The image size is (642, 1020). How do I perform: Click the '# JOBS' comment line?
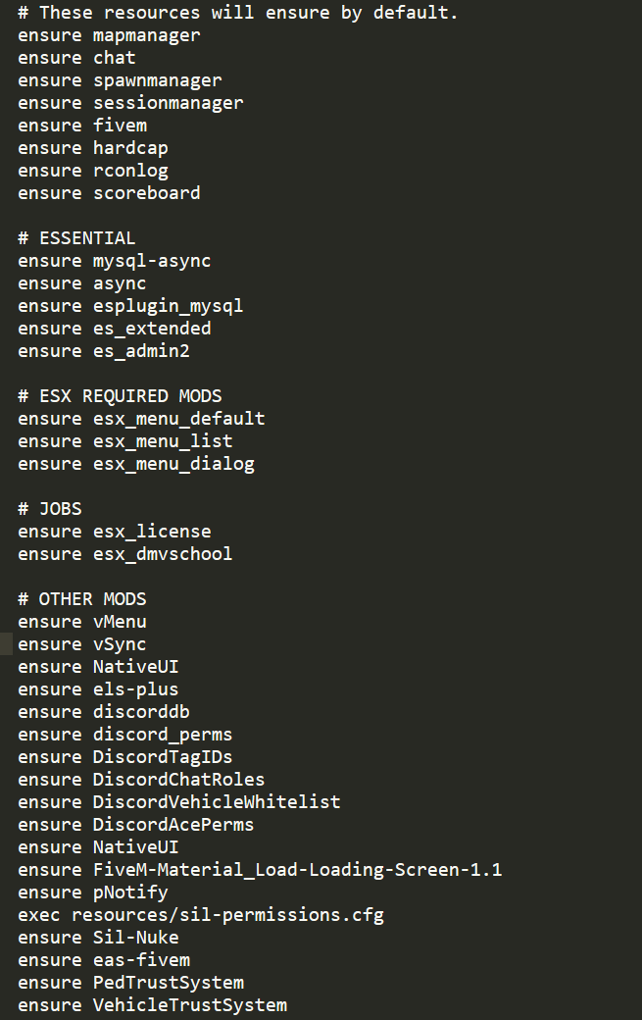(50, 509)
